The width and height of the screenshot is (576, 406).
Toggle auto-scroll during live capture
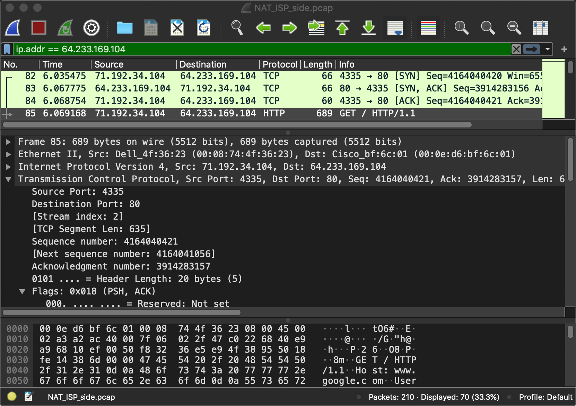395,28
